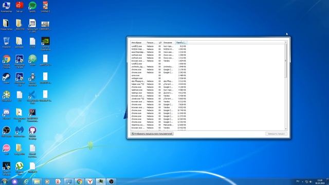Click the volume icon in system tray
329x185 pixels.
pos(310,181)
